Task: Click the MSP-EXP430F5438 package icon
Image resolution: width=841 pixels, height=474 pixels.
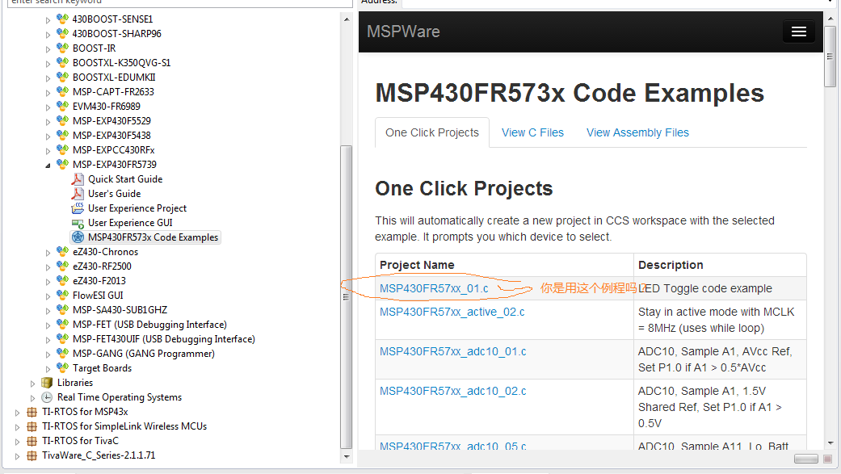Action: 63,135
